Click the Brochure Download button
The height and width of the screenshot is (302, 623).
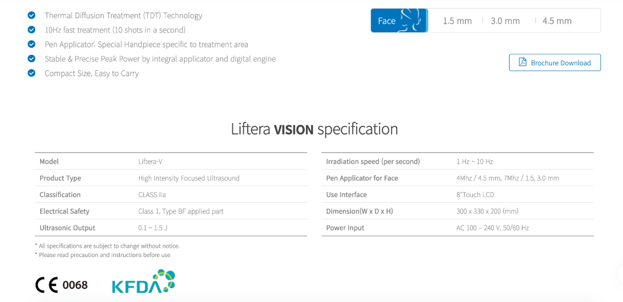[555, 63]
